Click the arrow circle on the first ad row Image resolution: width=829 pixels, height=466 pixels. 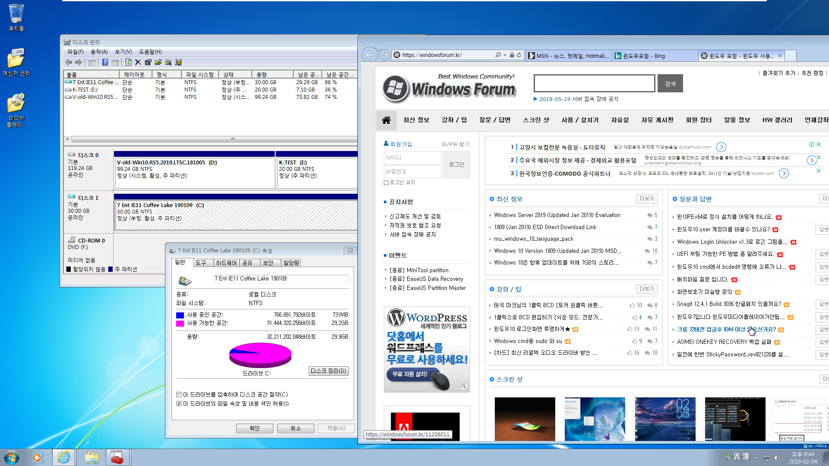click(x=721, y=147)
